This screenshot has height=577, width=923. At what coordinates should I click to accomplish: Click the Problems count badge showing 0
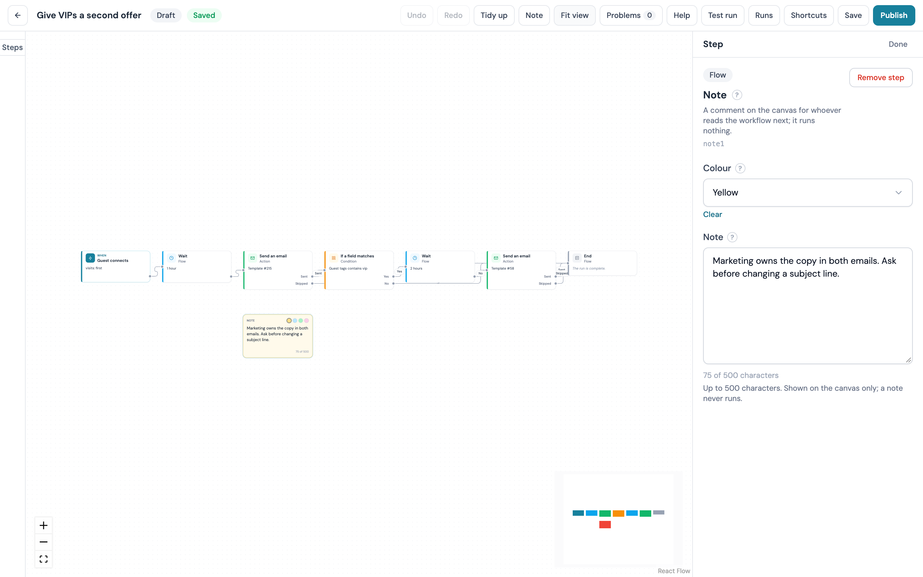point(649,15)
